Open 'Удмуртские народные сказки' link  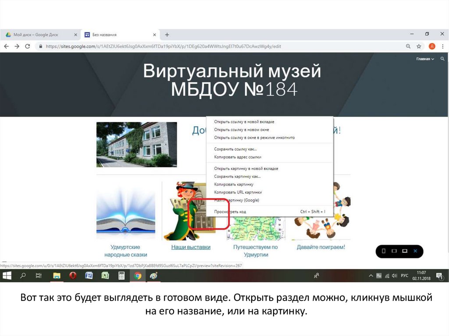(125, 251)
